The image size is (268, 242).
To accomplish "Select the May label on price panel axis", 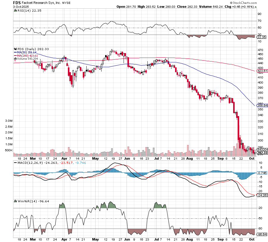I will (x=95, y=159).
